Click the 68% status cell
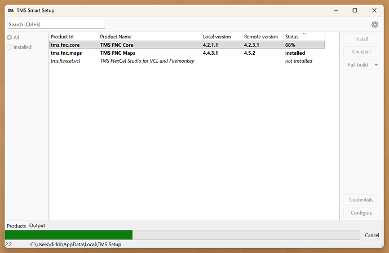 coord(290,45)
